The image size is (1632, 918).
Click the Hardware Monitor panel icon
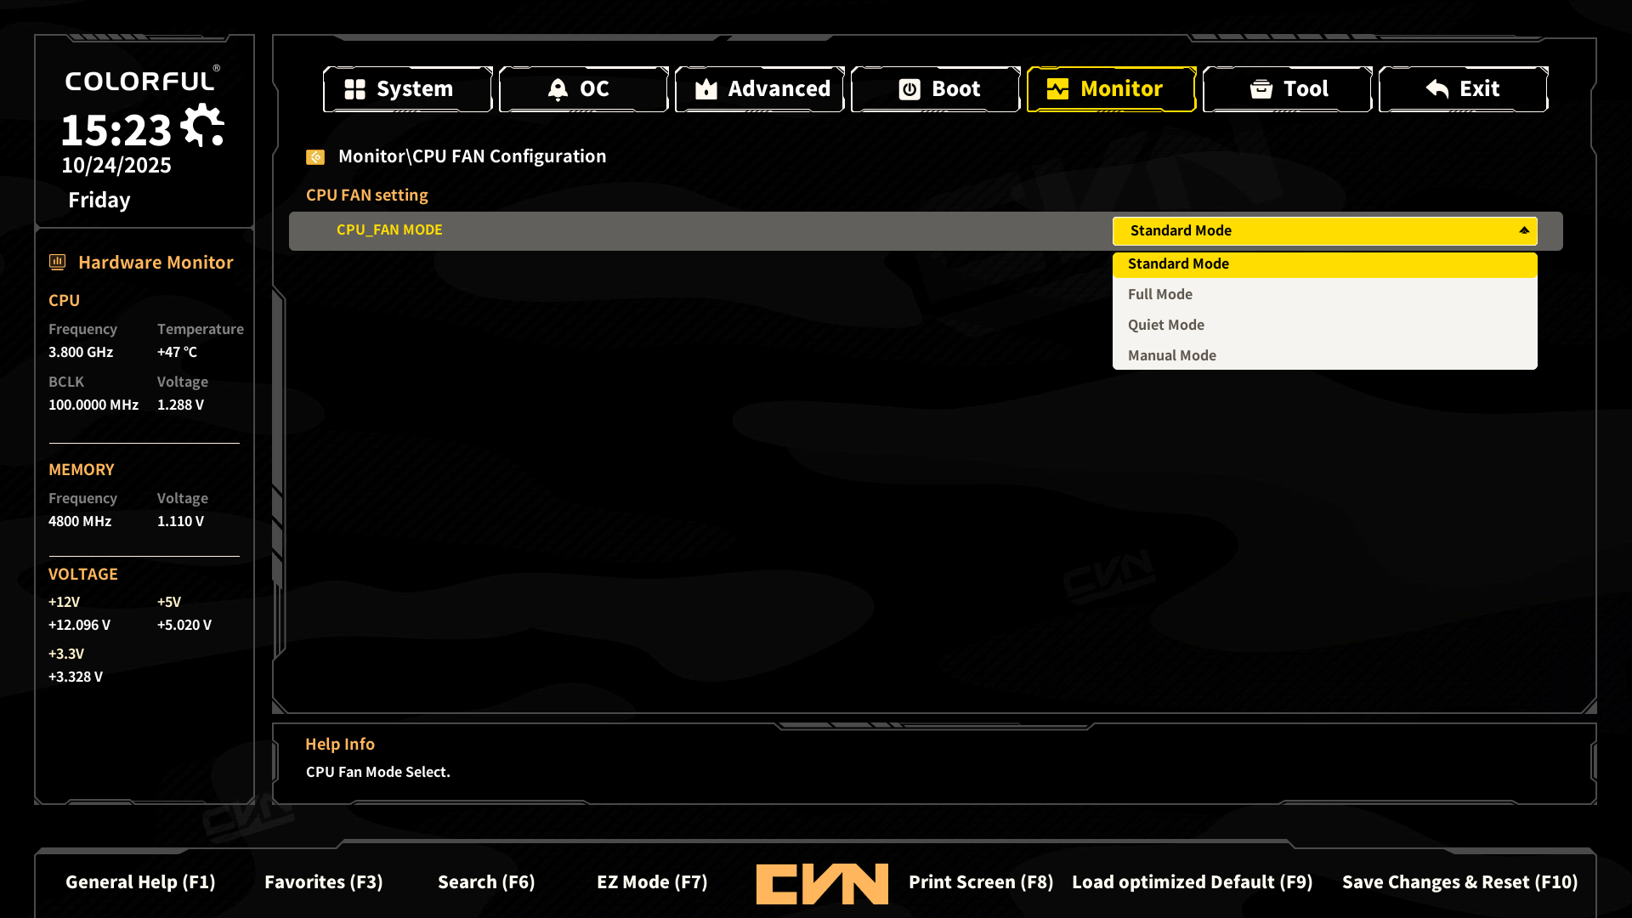click(58, 263)
